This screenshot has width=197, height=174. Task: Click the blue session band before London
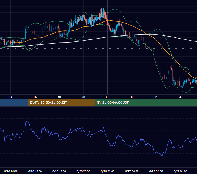click(x=14, y=102)
